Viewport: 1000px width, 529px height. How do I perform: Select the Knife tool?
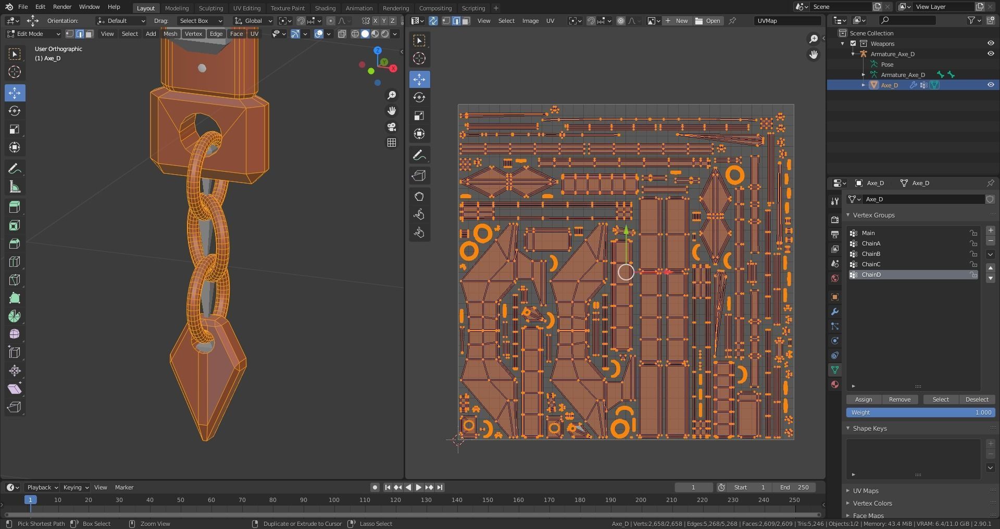(15, 280)
